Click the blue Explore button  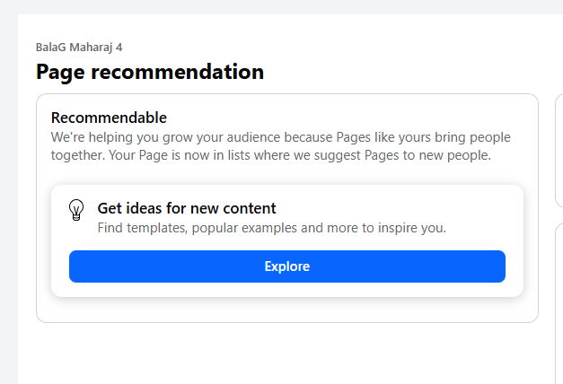click(286, 266)
